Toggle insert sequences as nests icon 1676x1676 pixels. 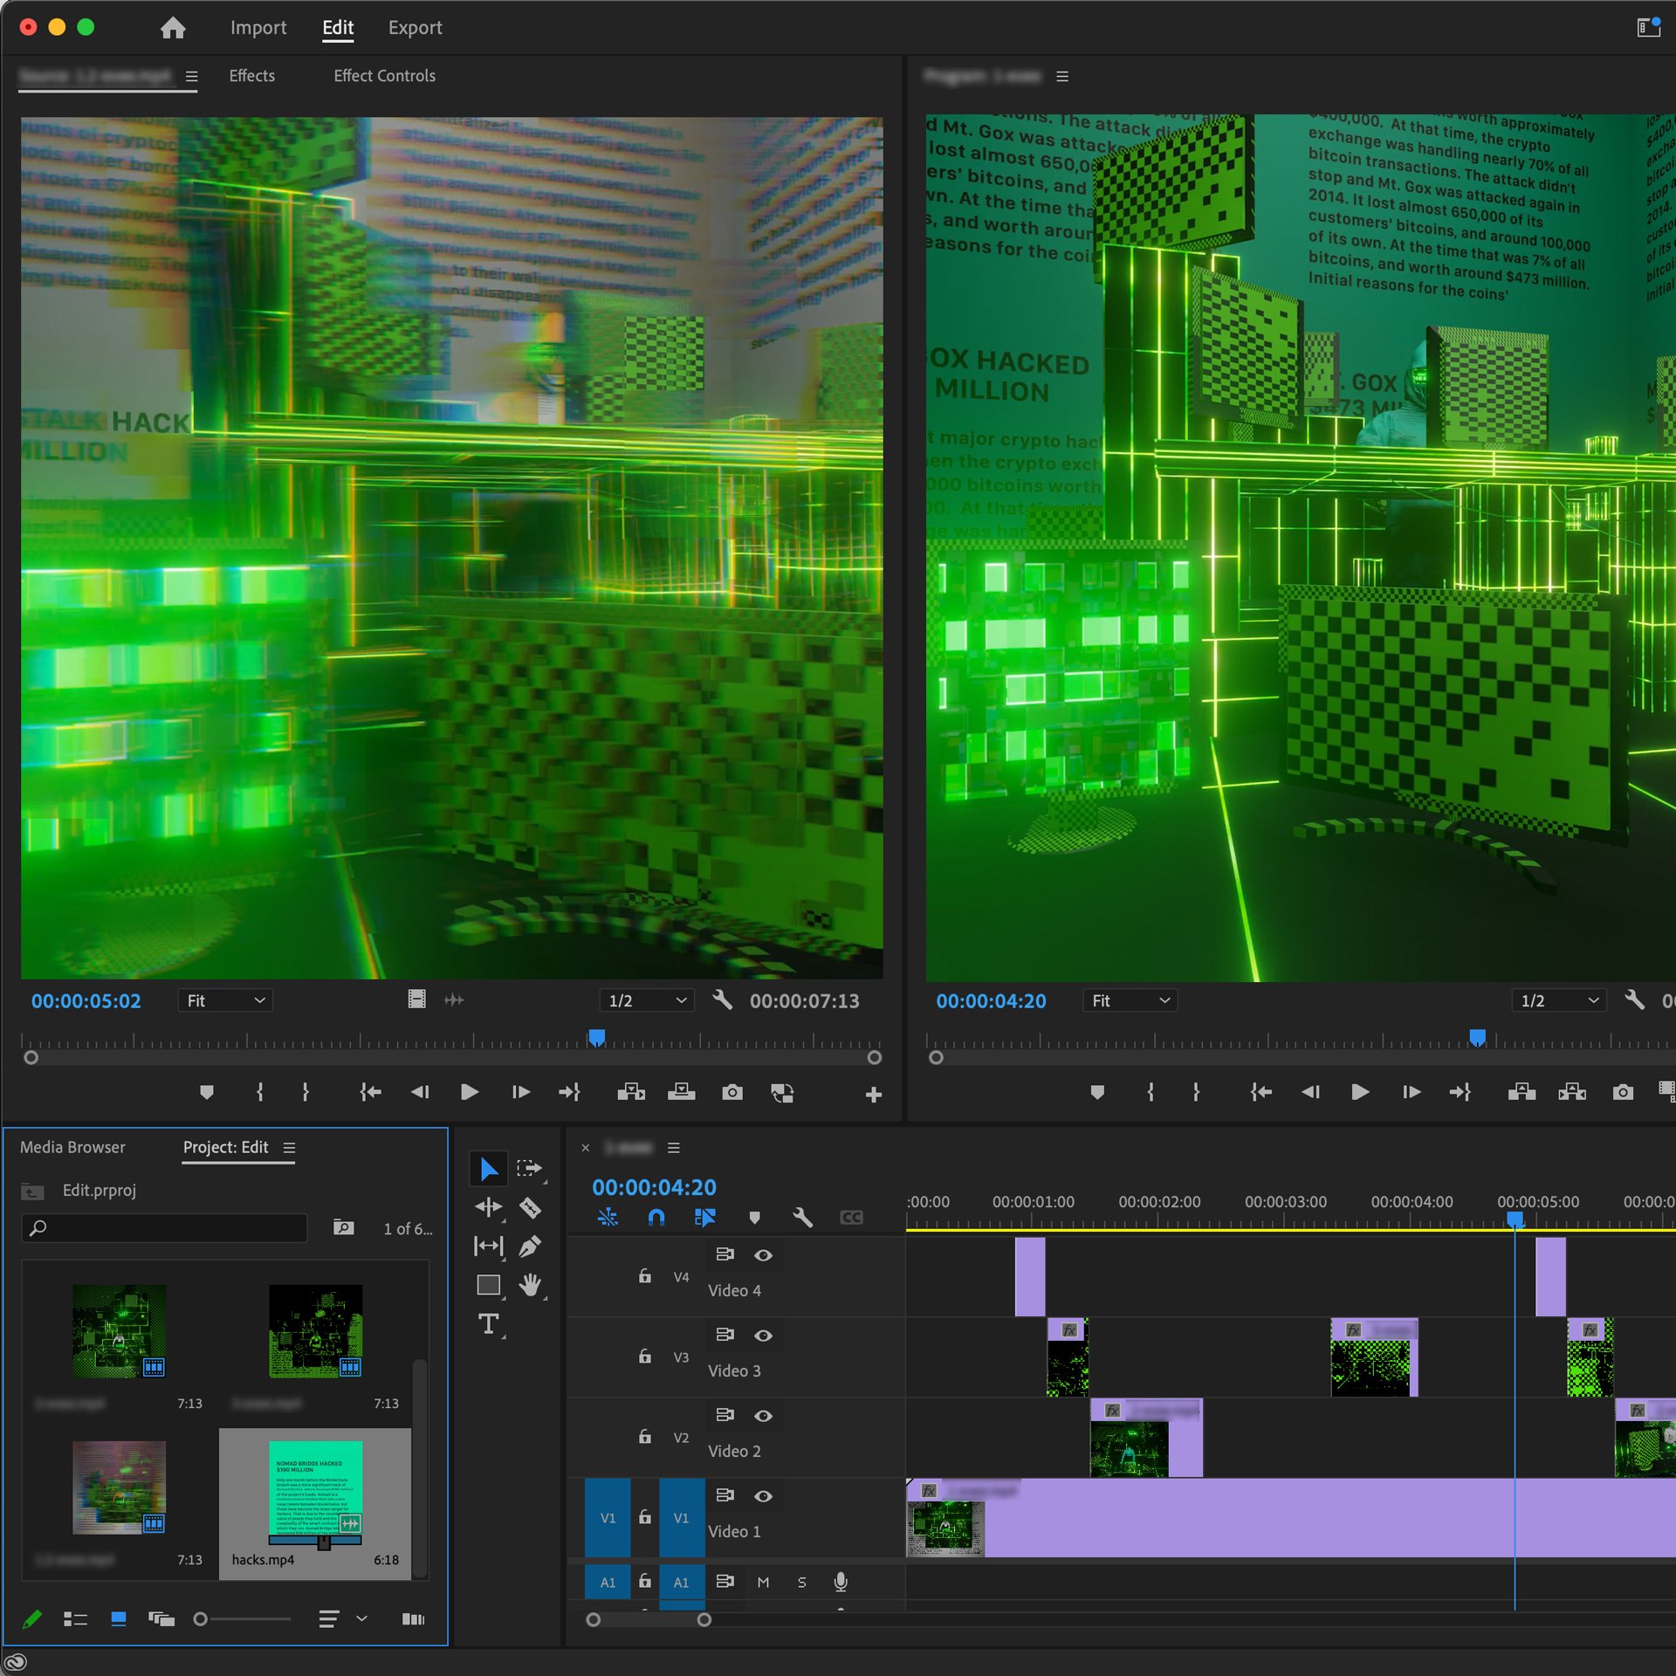(x=608, y=1217)
